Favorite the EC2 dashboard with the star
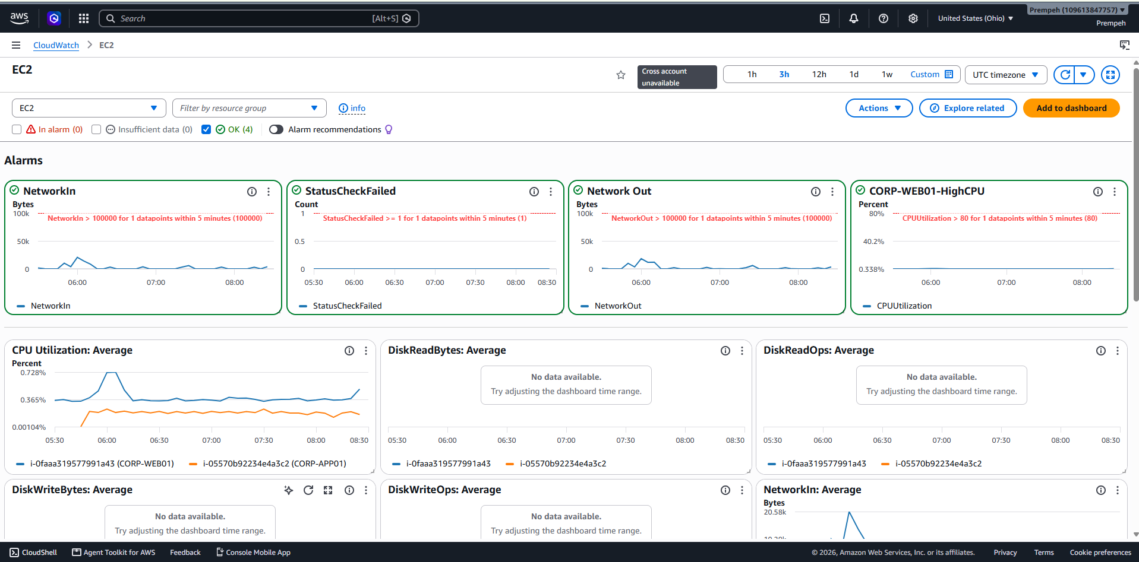Image resolution: width=1139 pixels, height=562 pixels. click(x=621, y=75)
